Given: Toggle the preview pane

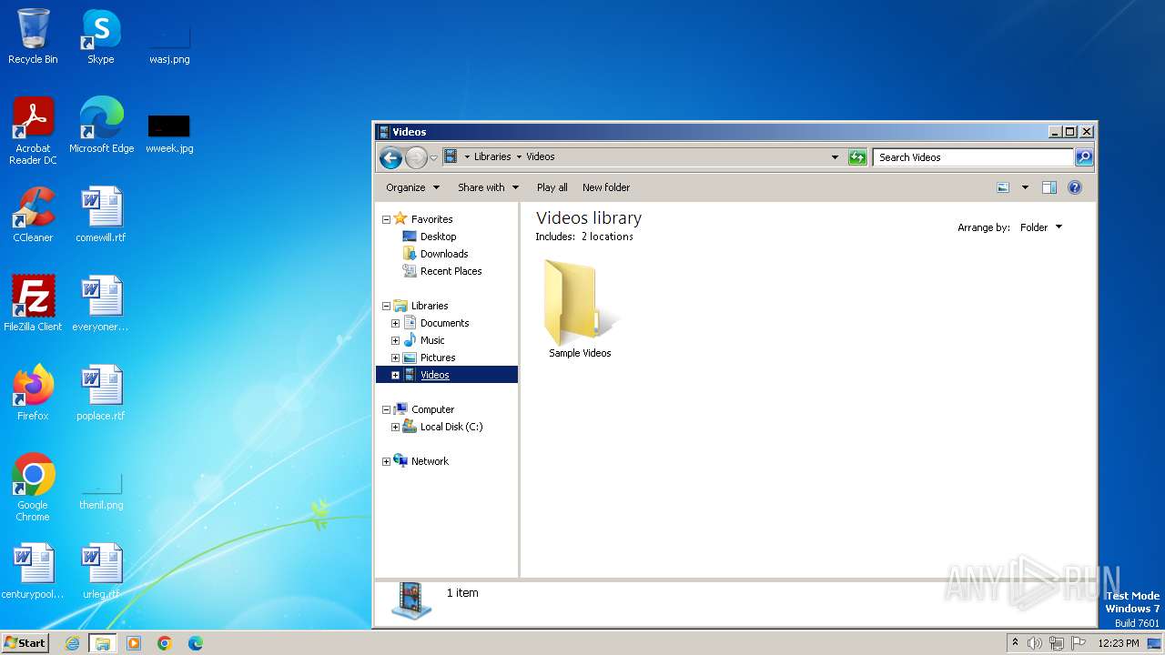Looking at the screenshot, I should [x=1048, y=187].
